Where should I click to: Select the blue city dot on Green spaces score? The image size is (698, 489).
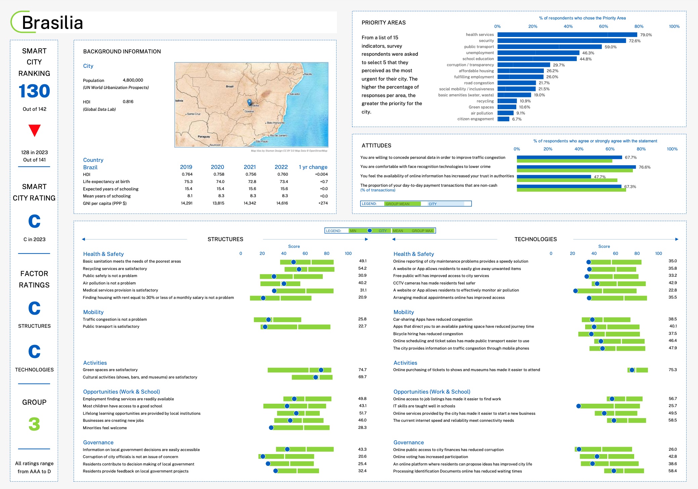[x=321, y=370]
